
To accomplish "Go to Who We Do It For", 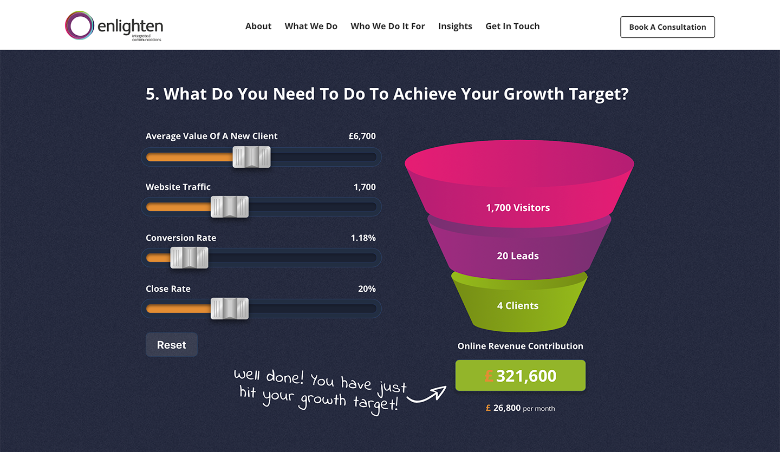I will 388,26.
